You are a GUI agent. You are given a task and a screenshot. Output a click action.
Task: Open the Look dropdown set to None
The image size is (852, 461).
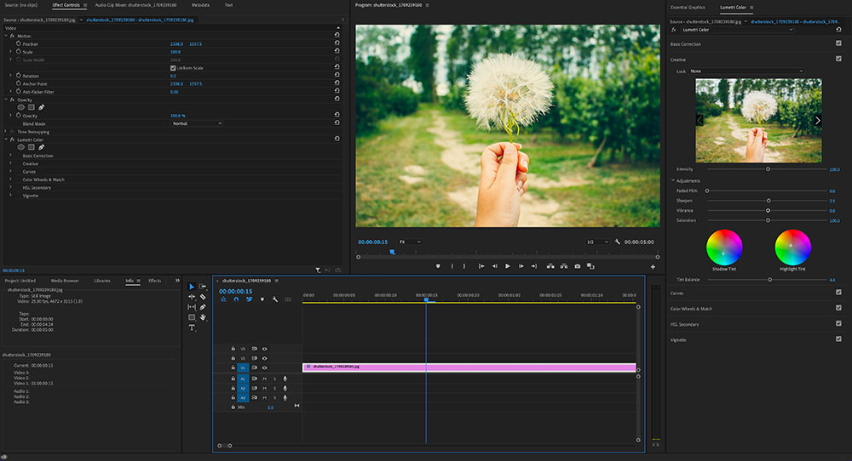[x=746, y=71]
